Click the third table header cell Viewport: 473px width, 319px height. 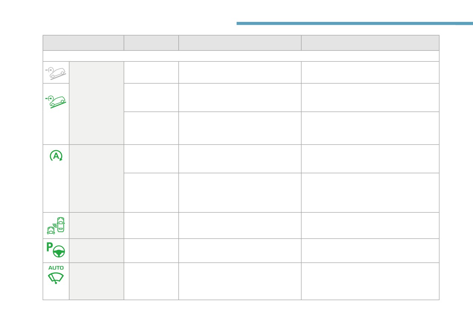click(x=240, y=43)
